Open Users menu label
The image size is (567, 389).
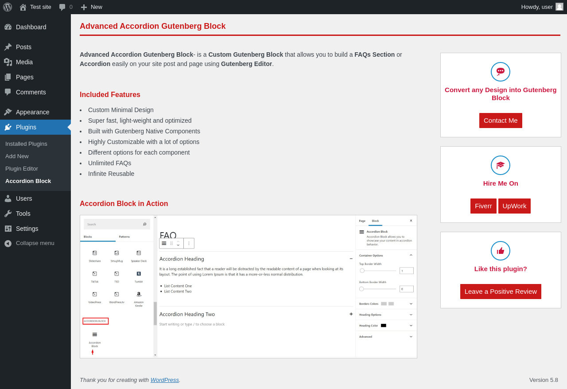[x=24, y=198]
